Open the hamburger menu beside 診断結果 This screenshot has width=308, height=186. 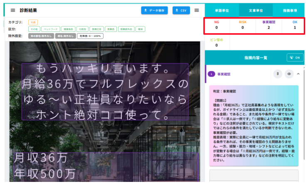13,10
